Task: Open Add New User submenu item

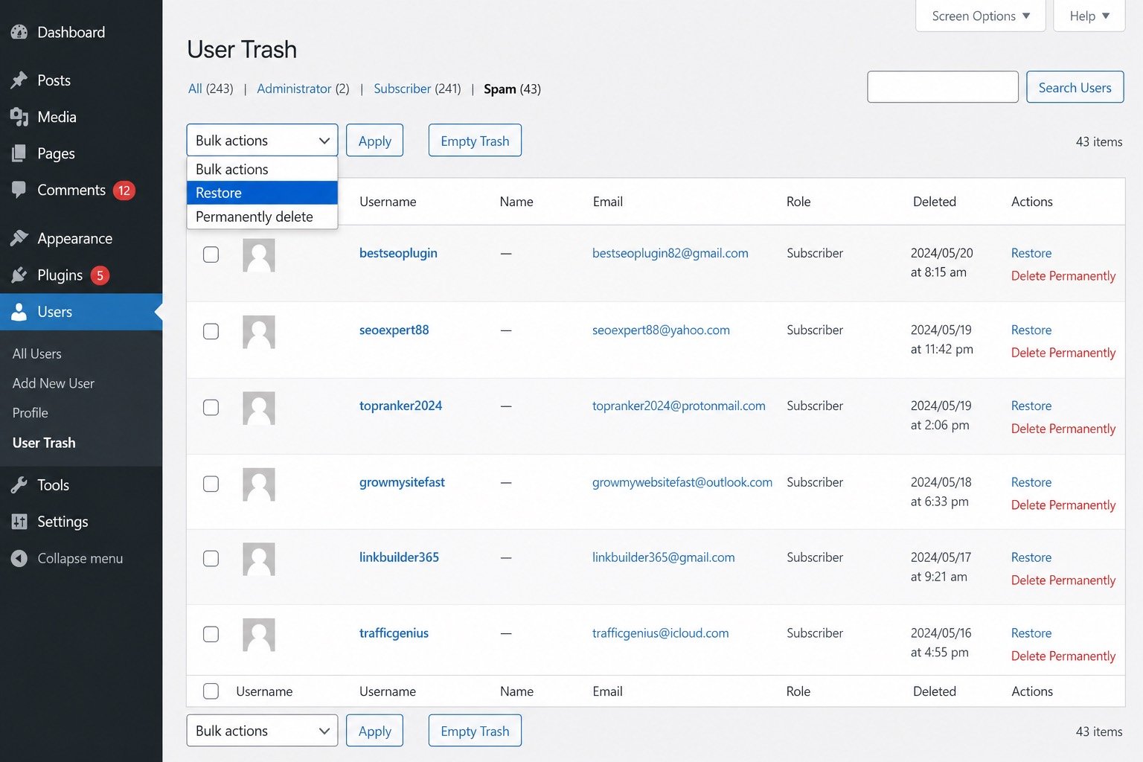Action: pos(54,383)
